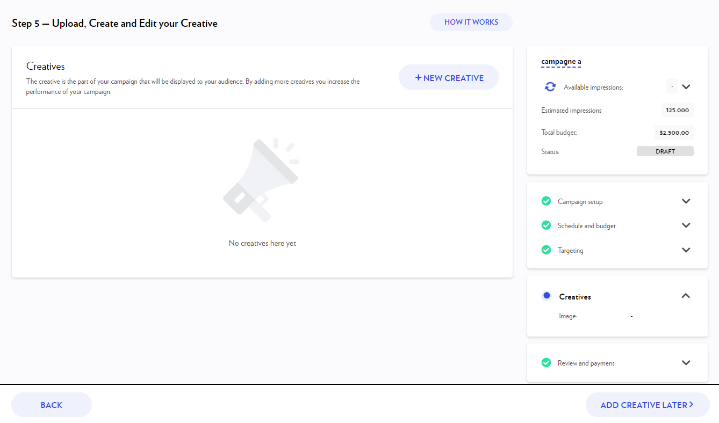The image size is (719, 423).
Task: Click the green checkmark beside Review and payment
Action: (x=546, y=362)
